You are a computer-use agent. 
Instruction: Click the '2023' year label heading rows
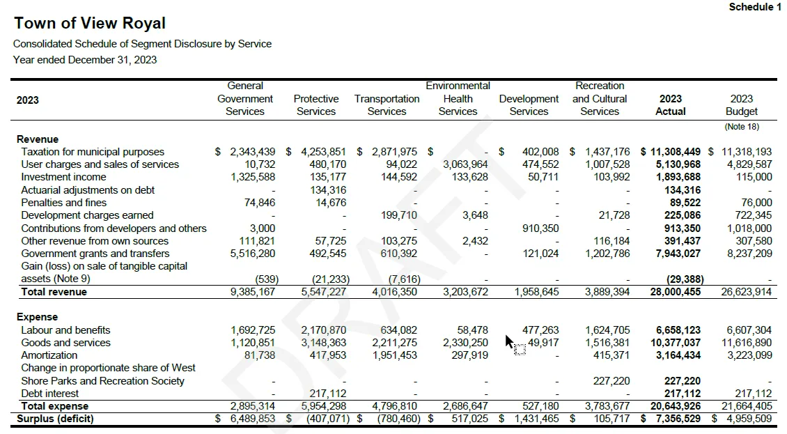coord(28,100)
